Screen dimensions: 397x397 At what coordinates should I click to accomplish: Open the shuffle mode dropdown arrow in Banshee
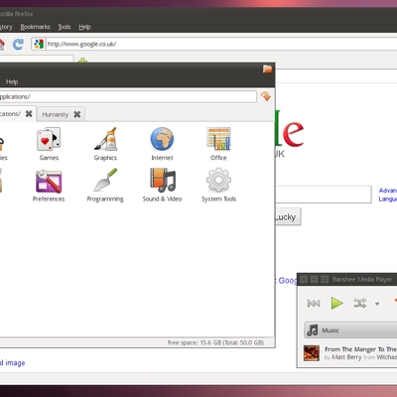(377, 304)
